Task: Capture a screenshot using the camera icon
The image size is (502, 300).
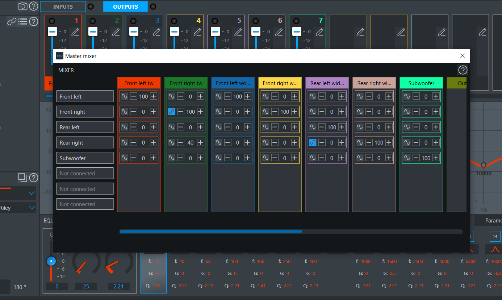Action: coord(22,6)
